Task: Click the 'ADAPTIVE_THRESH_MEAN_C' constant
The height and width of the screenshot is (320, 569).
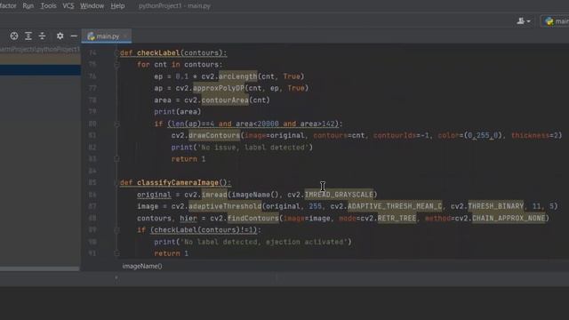Action: coord(395,206)
